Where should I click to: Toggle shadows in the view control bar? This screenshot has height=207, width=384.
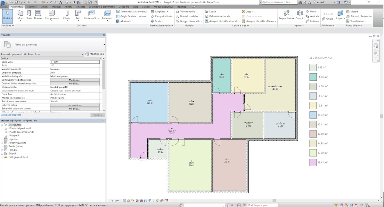(133, 200)
